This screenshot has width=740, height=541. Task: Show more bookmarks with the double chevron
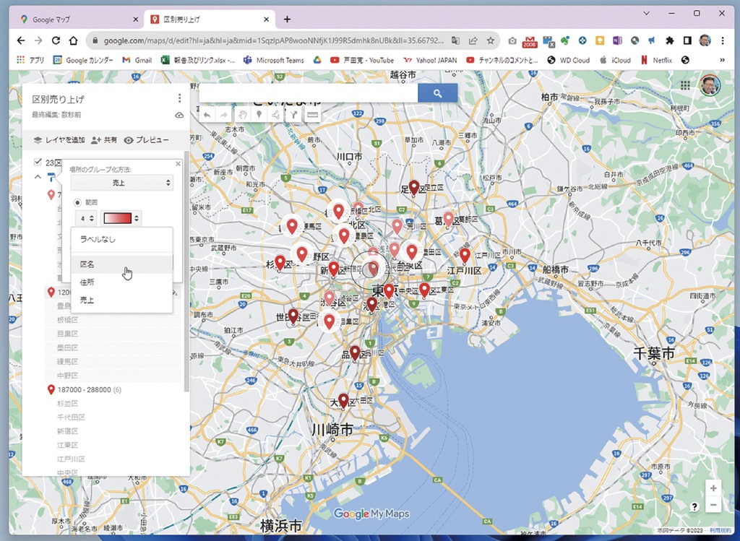(x=722, y=60)
